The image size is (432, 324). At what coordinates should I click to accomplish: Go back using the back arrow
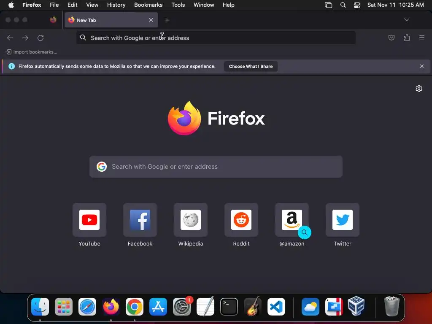point(10,38)
